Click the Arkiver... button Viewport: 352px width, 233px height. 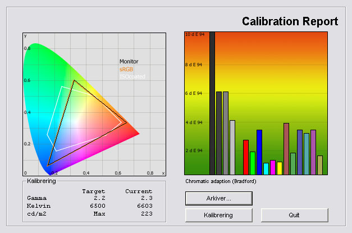pyautogui.click(x=219, y=198)
